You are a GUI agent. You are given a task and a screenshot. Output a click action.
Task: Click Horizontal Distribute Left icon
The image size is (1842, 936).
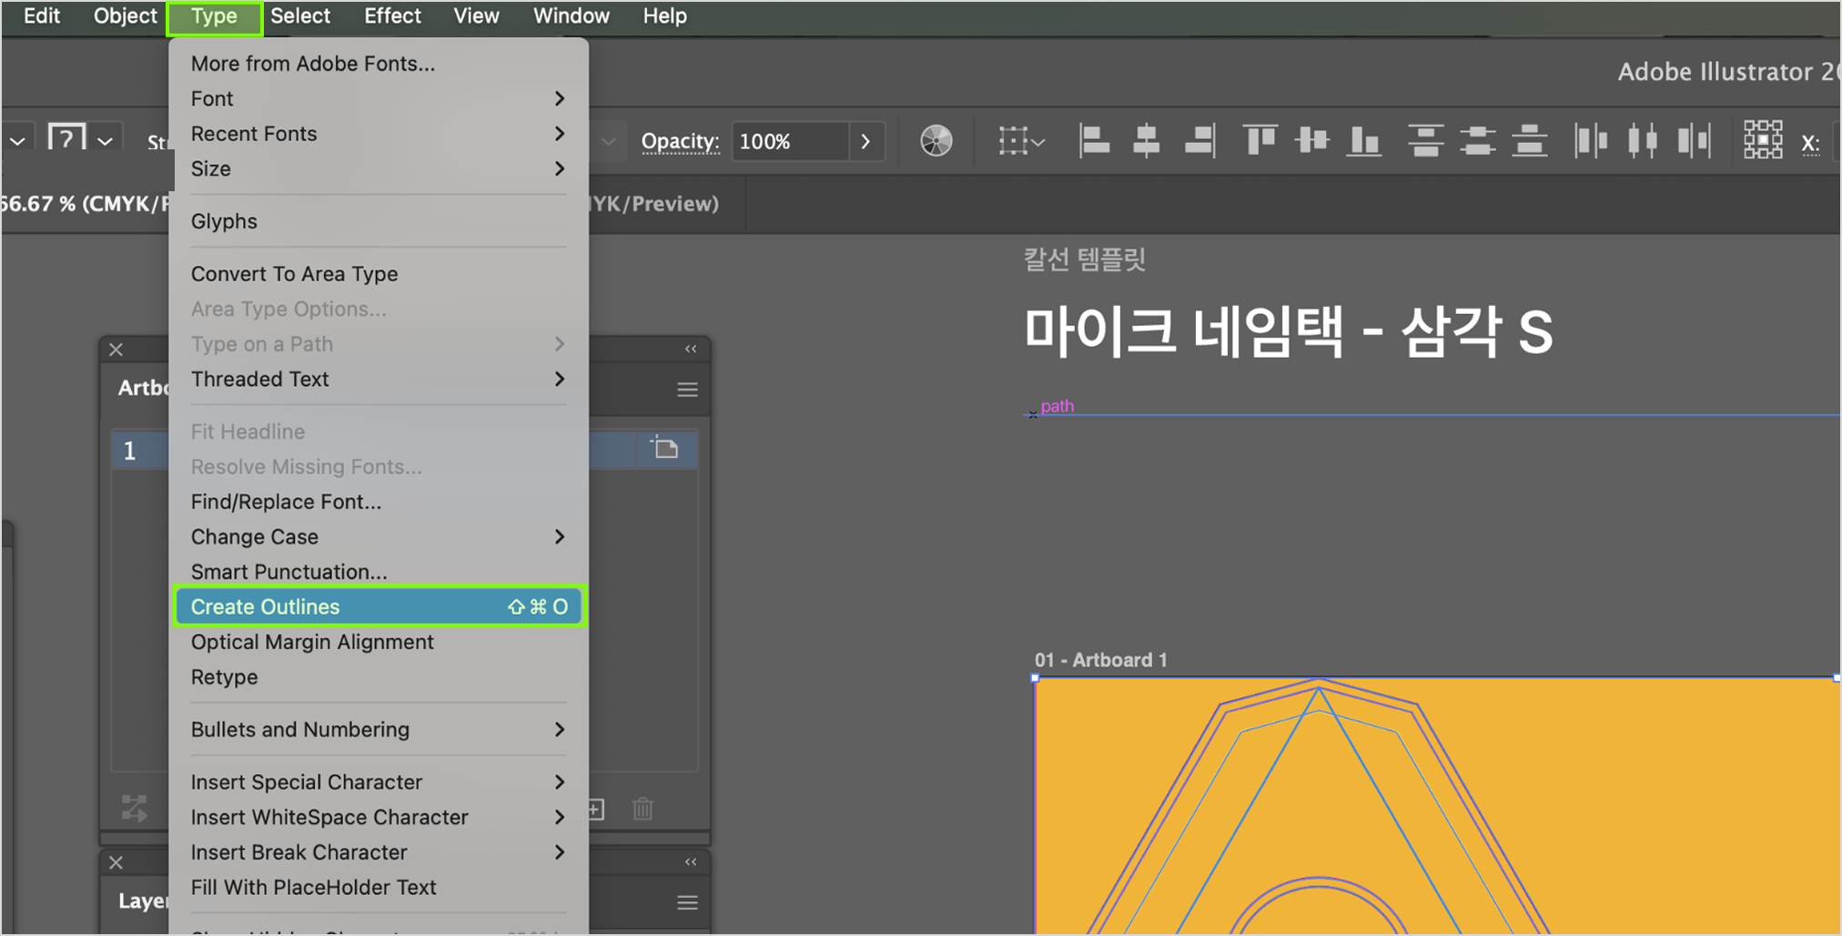pos(1590,141)
